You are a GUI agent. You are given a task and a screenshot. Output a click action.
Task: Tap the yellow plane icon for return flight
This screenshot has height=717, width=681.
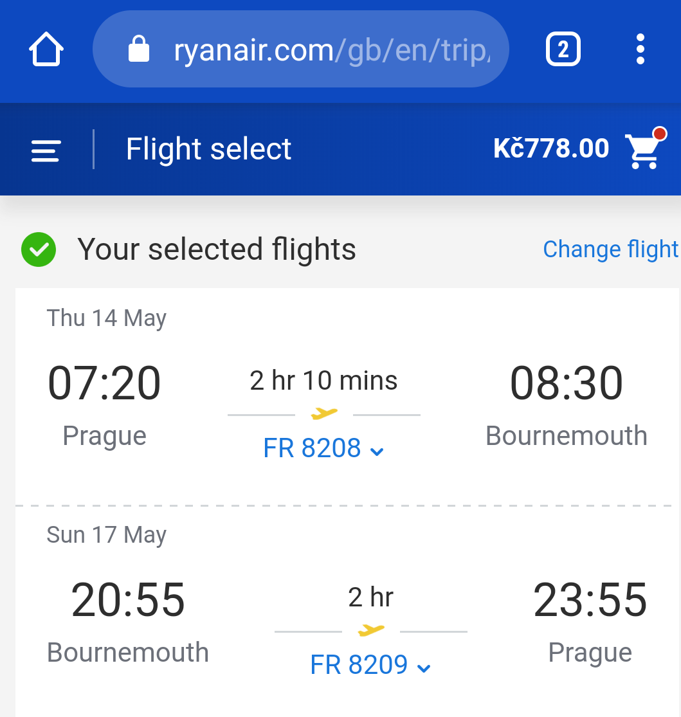[x=371, y=630]
